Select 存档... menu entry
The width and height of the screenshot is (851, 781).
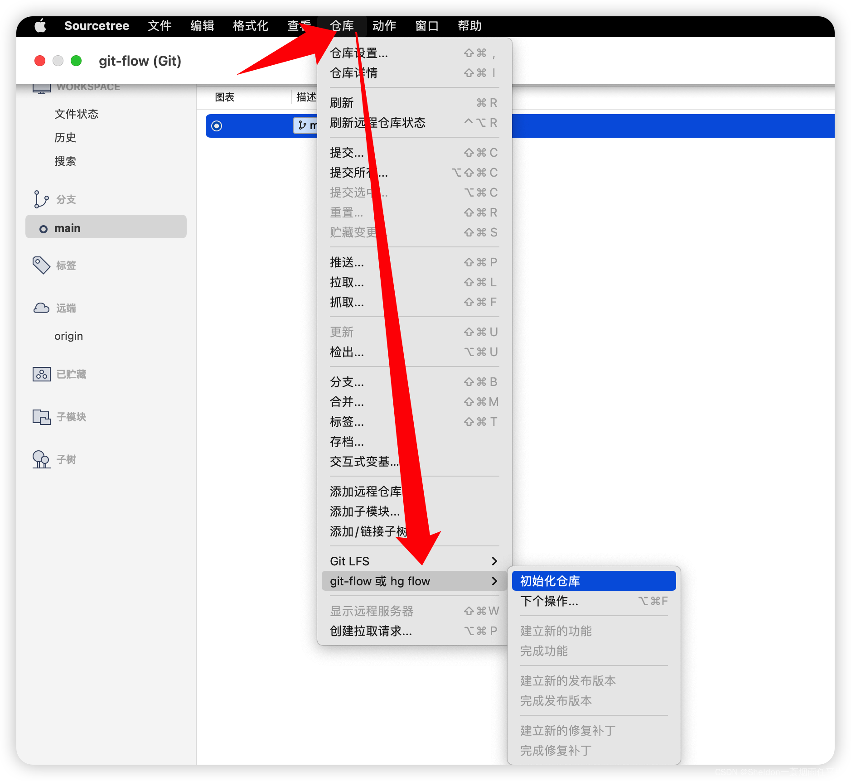click(414, 442)
